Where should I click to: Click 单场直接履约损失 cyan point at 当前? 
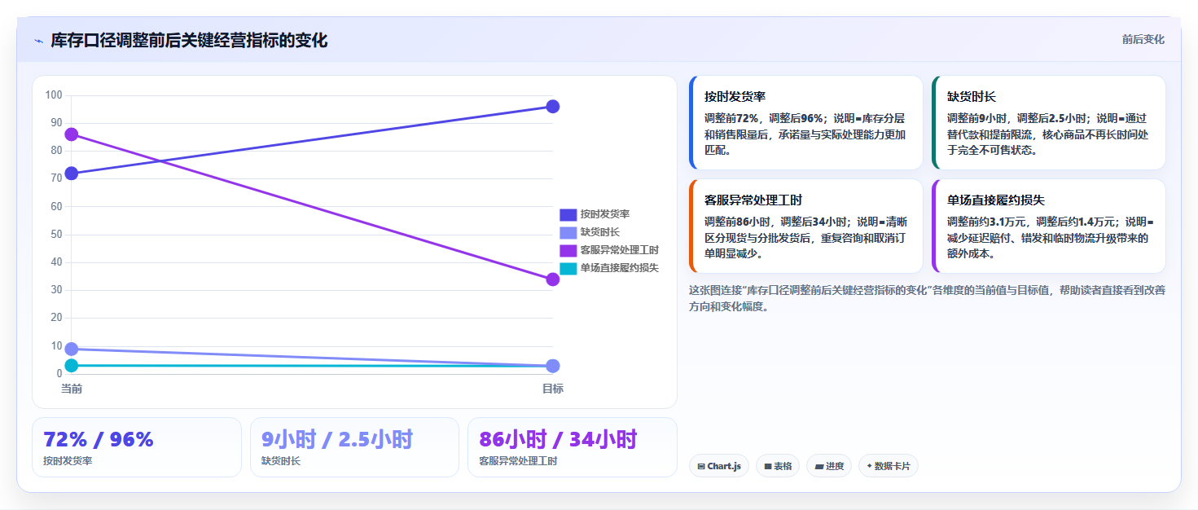[72, 365]
